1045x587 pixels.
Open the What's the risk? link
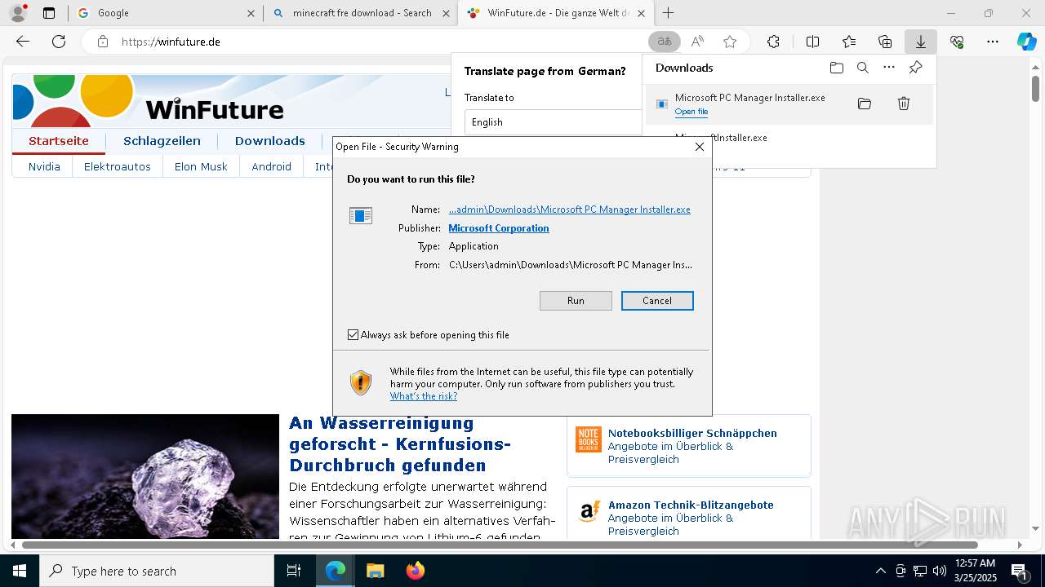(424, 396)
